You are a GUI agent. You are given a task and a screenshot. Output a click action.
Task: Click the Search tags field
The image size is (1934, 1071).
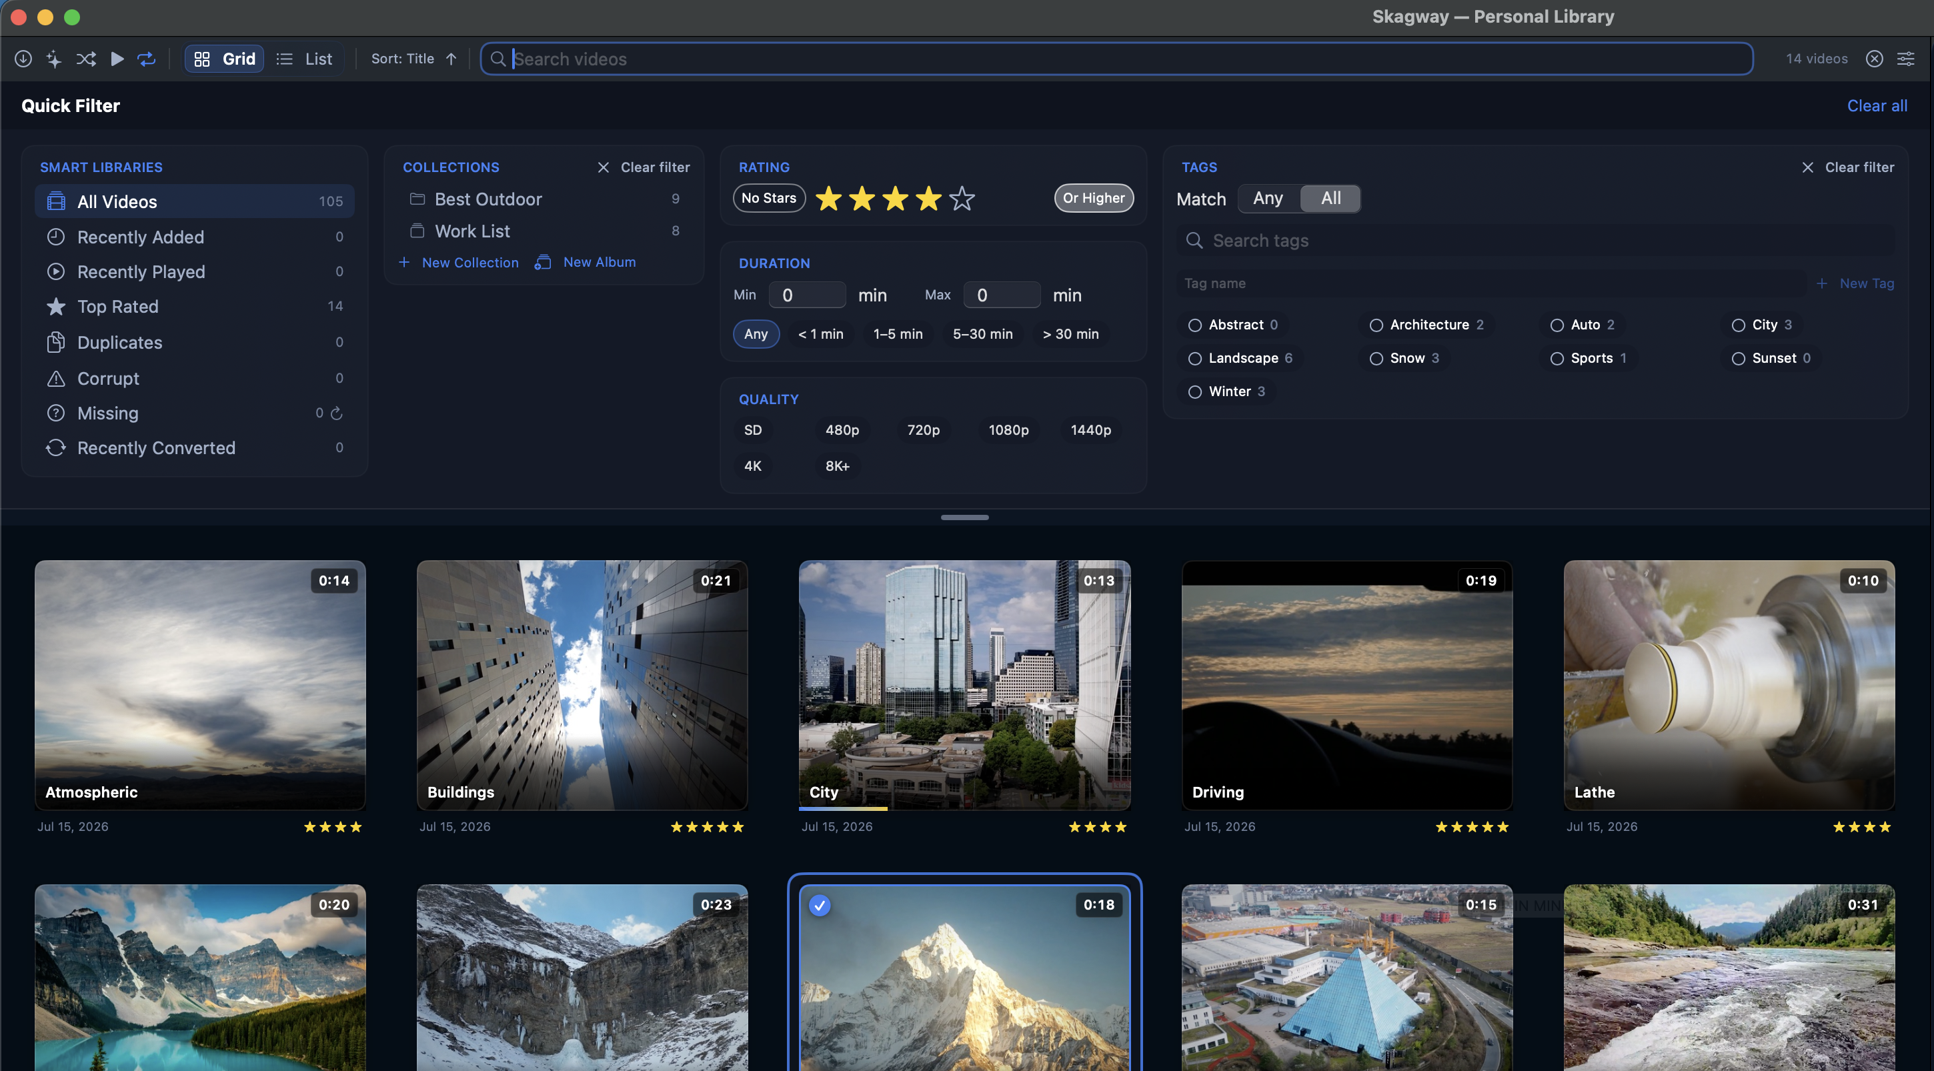1535,240
